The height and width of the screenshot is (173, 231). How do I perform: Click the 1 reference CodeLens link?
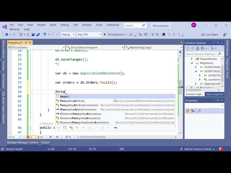(x=47, y=124)
